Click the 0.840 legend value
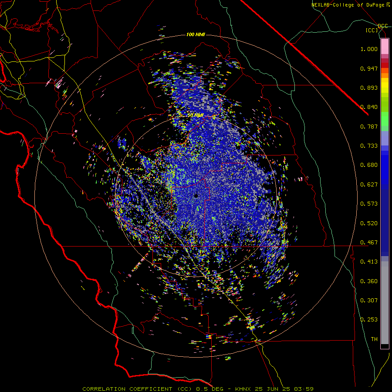Screen dimensions: 392x392 369,107
